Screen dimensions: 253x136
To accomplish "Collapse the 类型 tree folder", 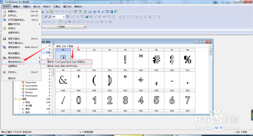I will click(x=16, y=99).
